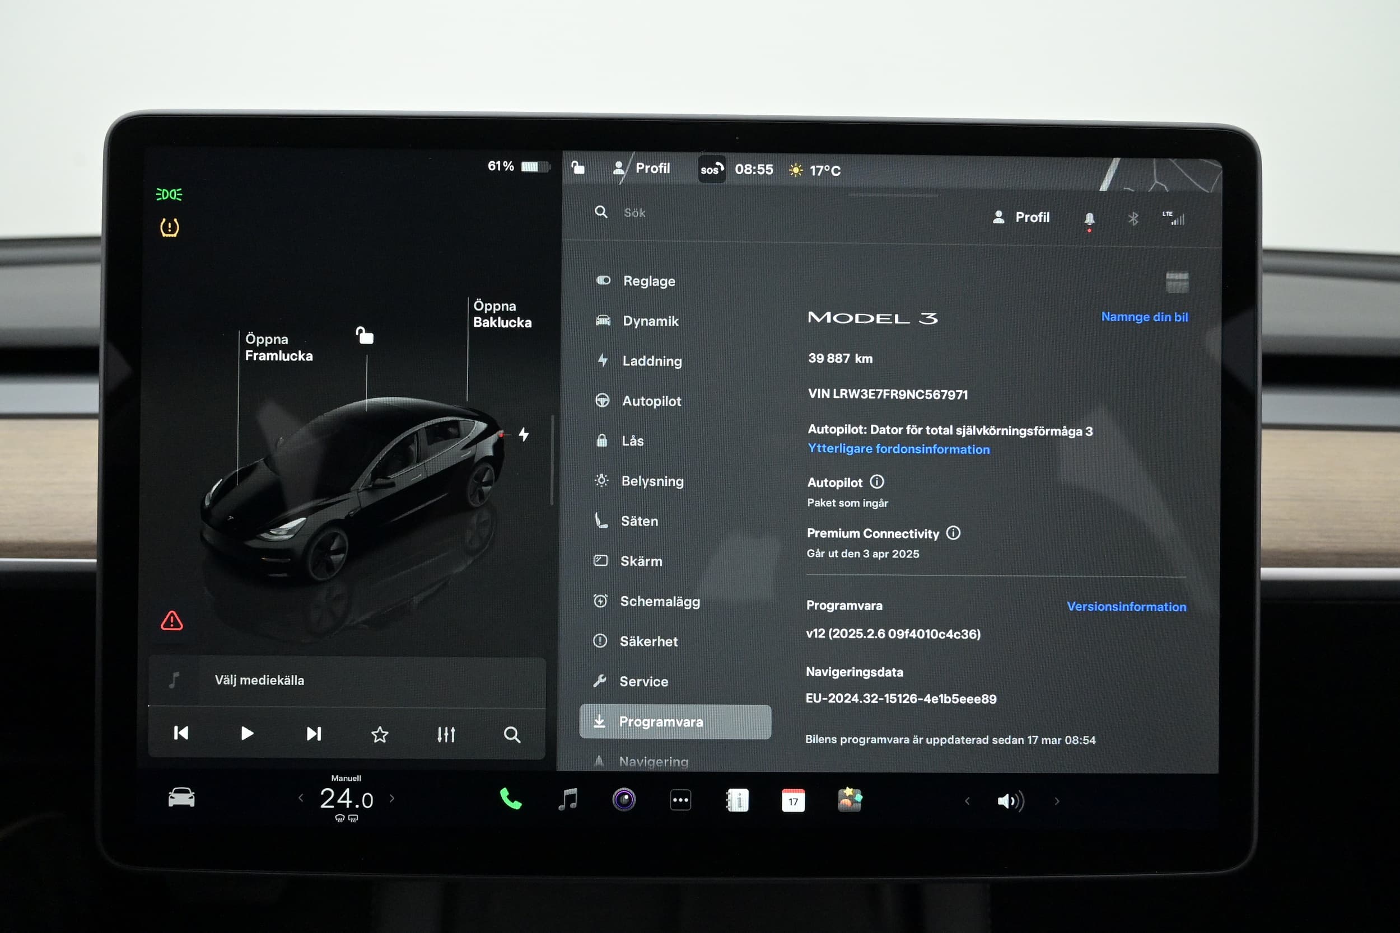This screenshot has width=1400, height=933.
Task: Decrease cabin temperature with left arrow
Action: pos(301,798)
